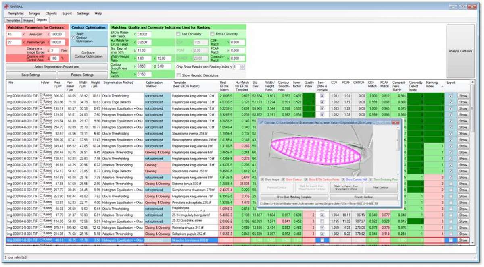Screen dimensions: 484x267
Task: Click Next Contour button in popup
Action: (381, 187)
